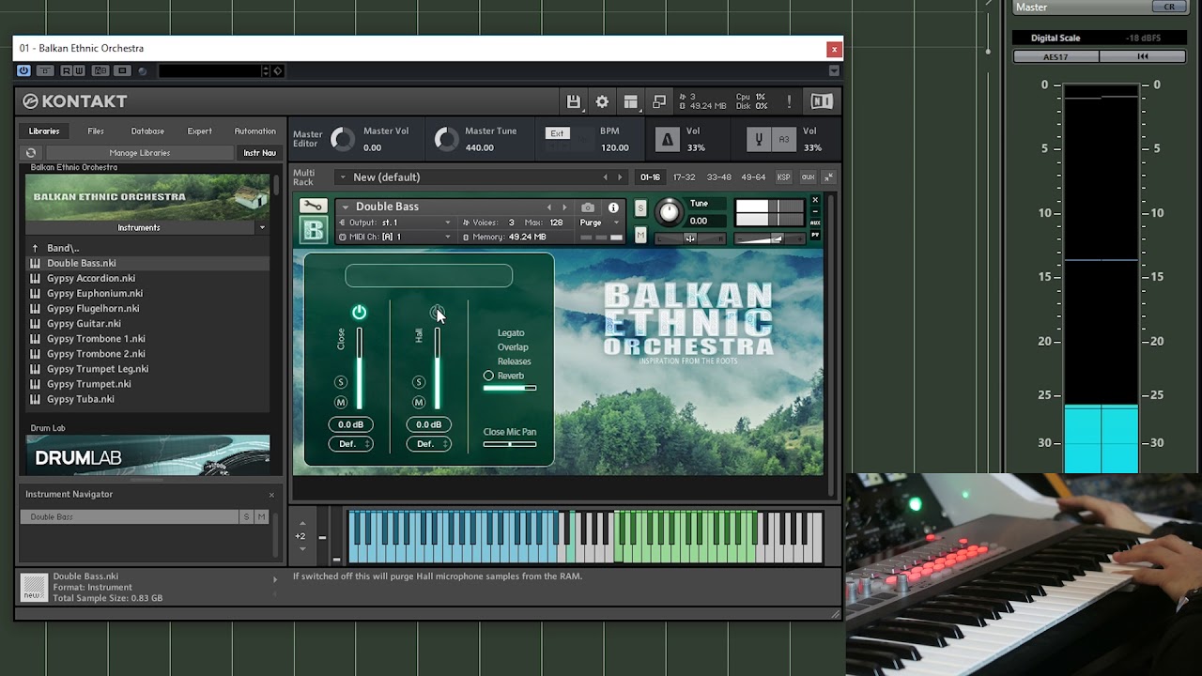Viewport: 1202px width, 676px height.
Task: Toggle the Hall microphone power button
Action: click(437, 312)
